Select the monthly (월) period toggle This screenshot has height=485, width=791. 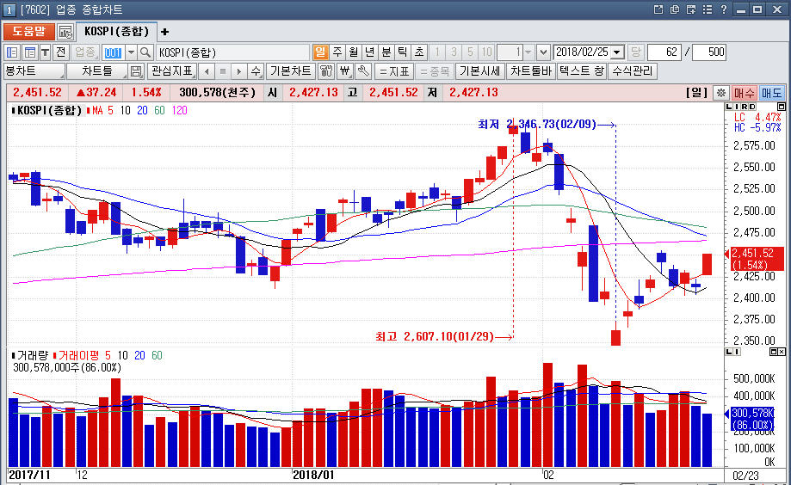353,52
